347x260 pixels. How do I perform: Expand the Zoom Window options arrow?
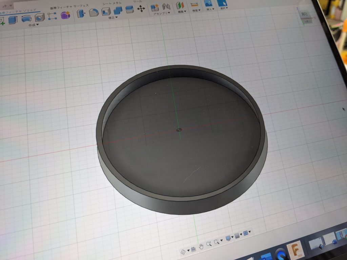(x=221, y=240)
